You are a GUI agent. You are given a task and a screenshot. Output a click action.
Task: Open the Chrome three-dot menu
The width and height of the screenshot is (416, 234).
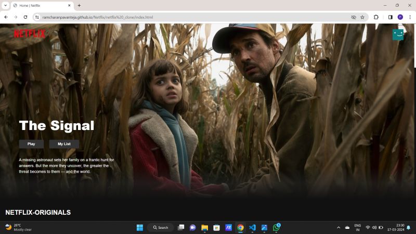coord(410,17)
